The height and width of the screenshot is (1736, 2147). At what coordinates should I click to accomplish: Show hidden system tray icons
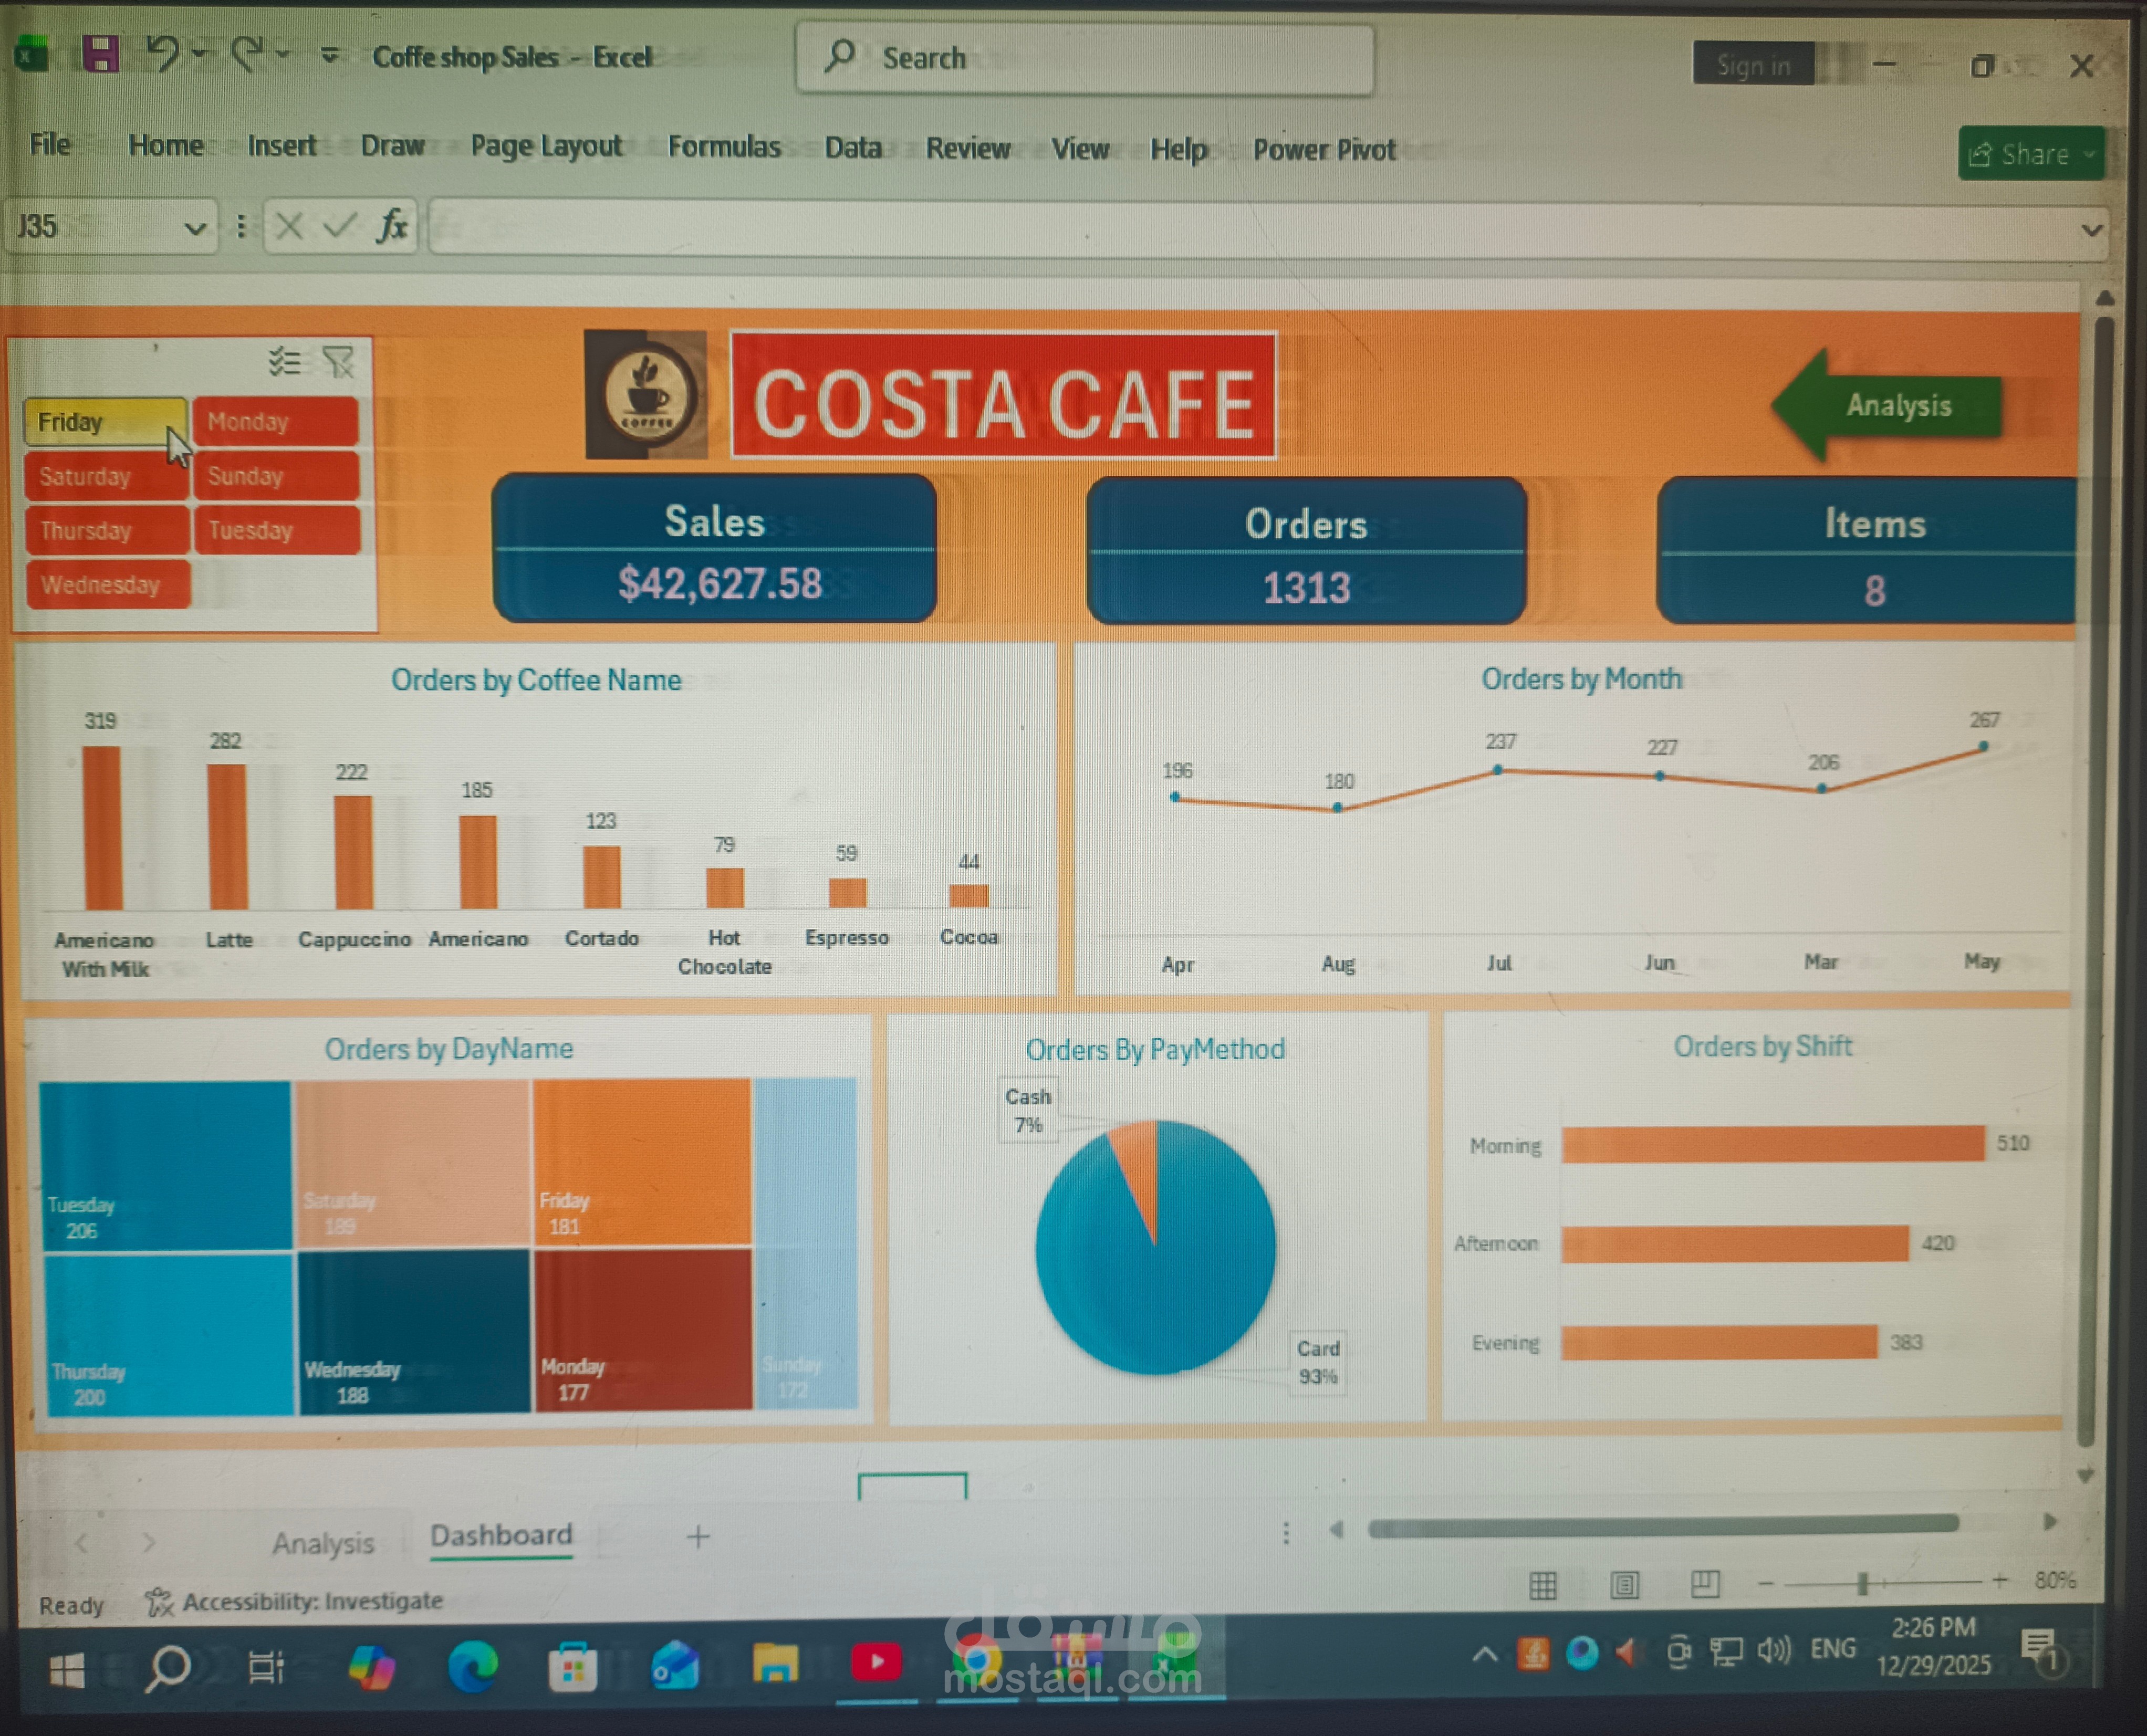point(1485,1655)
